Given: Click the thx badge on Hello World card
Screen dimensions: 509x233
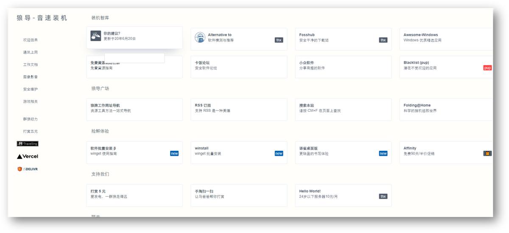Looking at the screenshot, I should 383,196.
